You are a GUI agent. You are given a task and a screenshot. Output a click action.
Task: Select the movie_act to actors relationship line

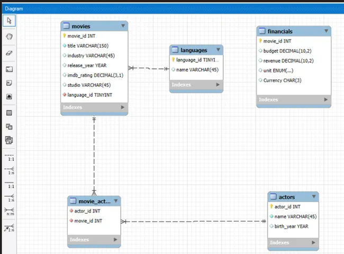[x=194, y=221]
